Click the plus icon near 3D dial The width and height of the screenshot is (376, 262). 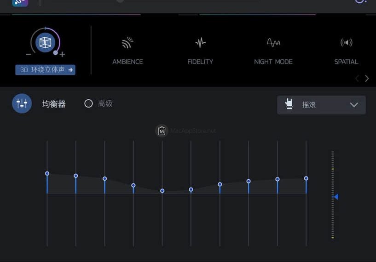click(62, 54)
